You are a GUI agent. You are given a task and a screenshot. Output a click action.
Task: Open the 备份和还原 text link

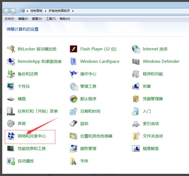[x=28, y=74]
